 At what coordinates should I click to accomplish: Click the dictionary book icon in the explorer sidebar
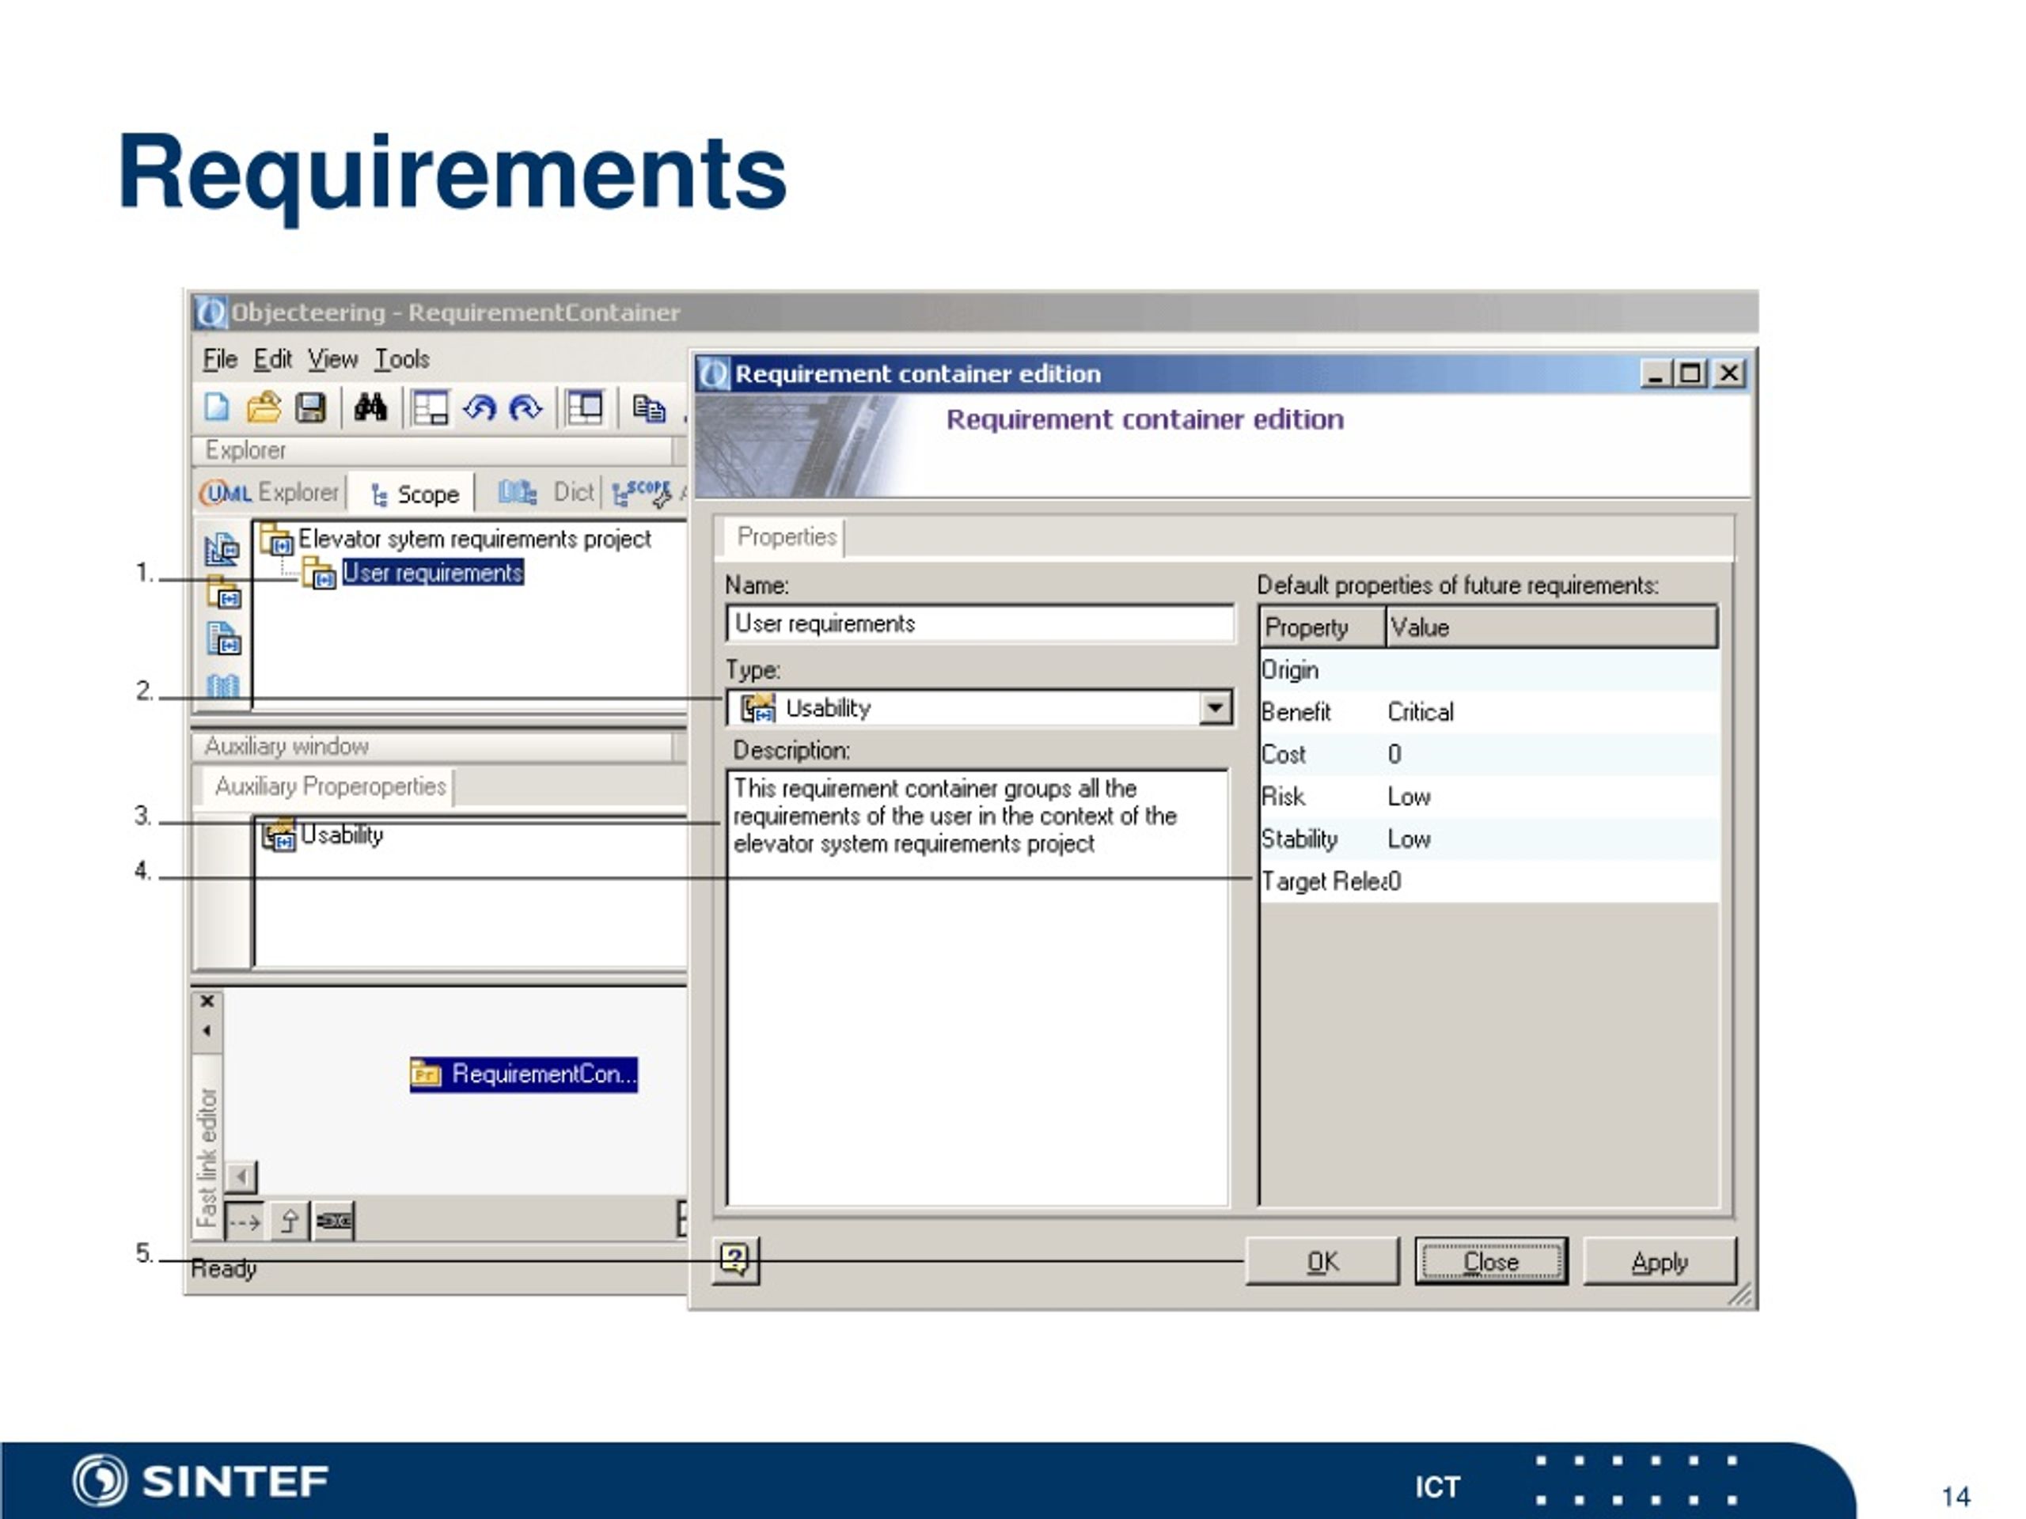tap(222, 685)
